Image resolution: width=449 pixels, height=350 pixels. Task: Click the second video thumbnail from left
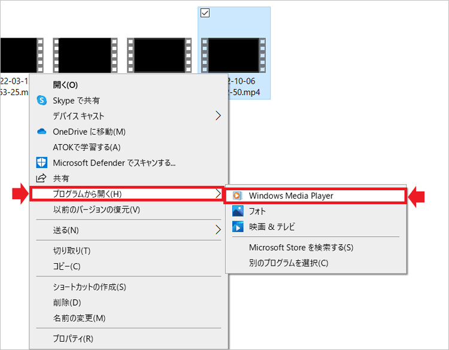(85, 55)
